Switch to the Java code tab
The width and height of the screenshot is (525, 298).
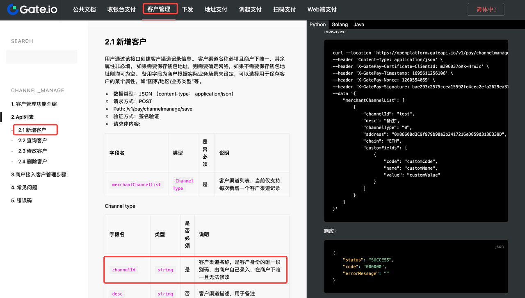[359, 25]
